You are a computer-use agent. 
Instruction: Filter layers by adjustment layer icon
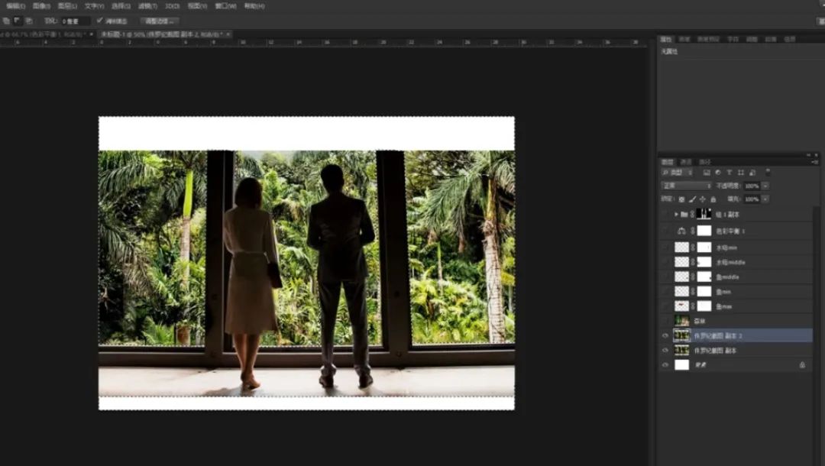coord(718,173)
